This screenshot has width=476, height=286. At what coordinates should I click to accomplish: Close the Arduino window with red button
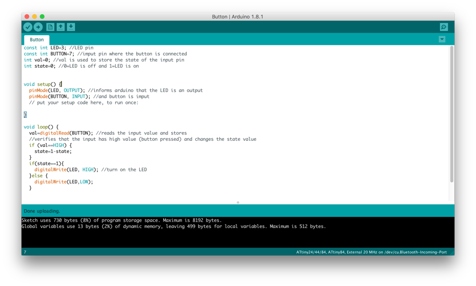click(27, 17)
